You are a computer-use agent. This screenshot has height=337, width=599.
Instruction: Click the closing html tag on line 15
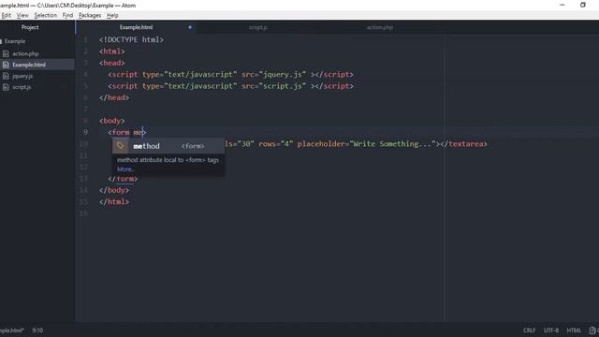click(x=114, y=202)
